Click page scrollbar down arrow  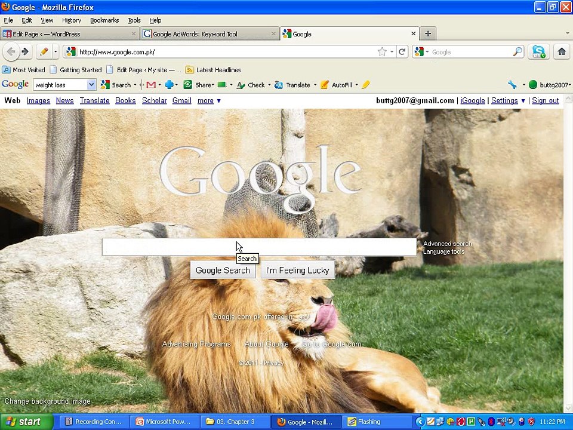(568, 408)
